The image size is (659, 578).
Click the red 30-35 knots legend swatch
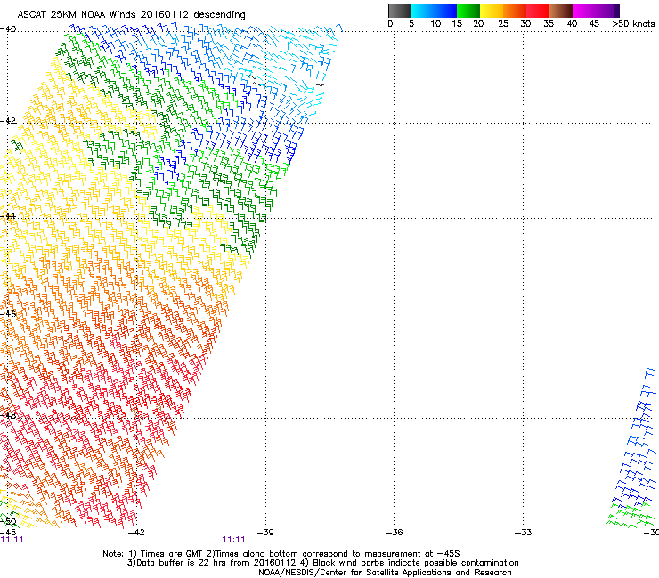coord(538,11)
